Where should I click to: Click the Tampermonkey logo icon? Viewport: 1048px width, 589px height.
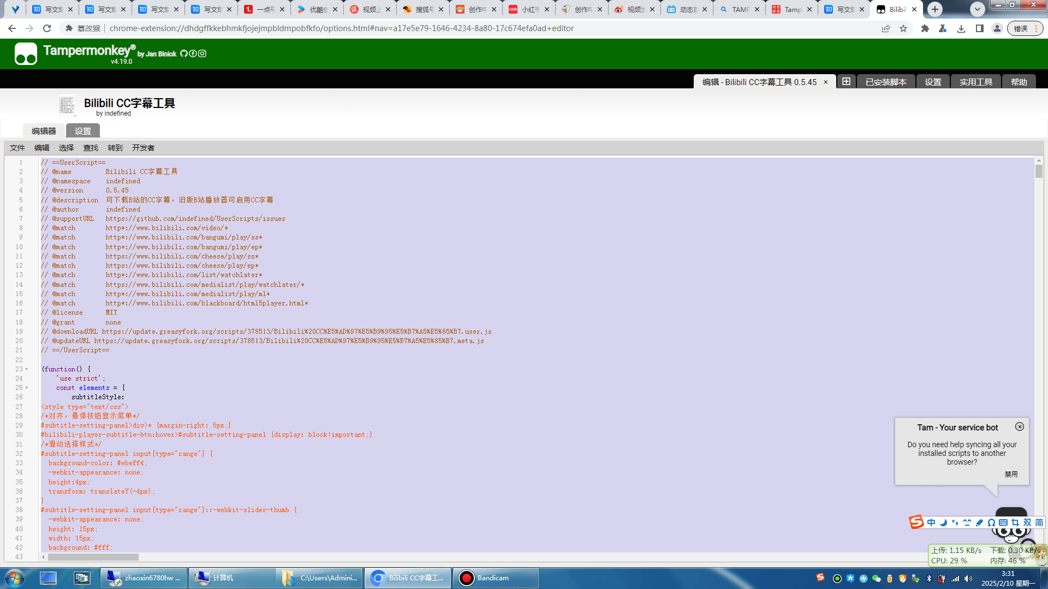click(26, 54)
